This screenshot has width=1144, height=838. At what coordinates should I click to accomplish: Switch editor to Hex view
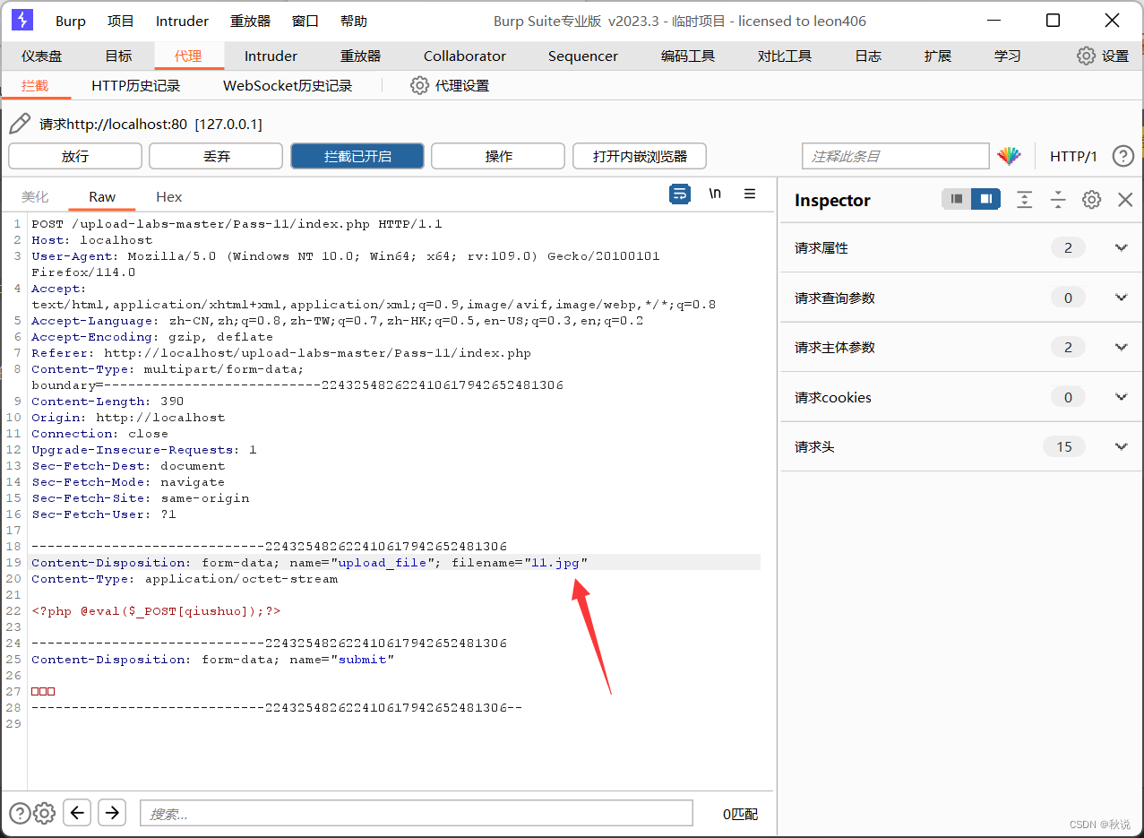click(x=169, y=196)
